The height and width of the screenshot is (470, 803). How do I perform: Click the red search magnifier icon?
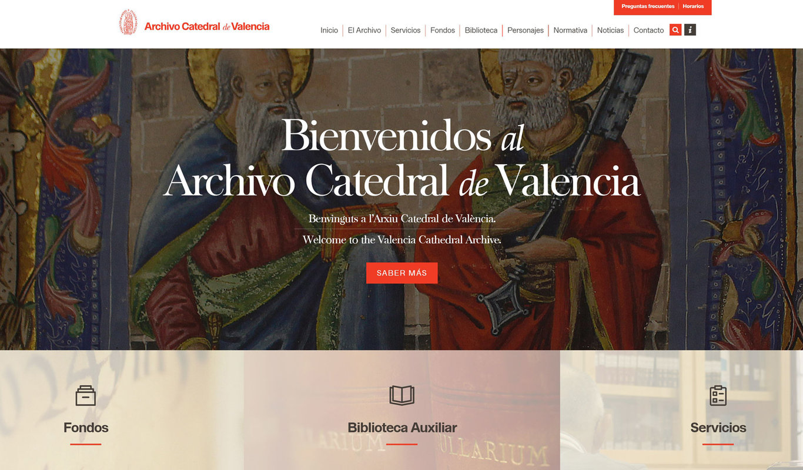675,29
